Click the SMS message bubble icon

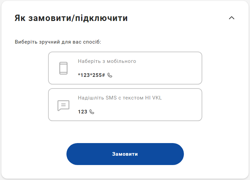click(x=63, y=105)
